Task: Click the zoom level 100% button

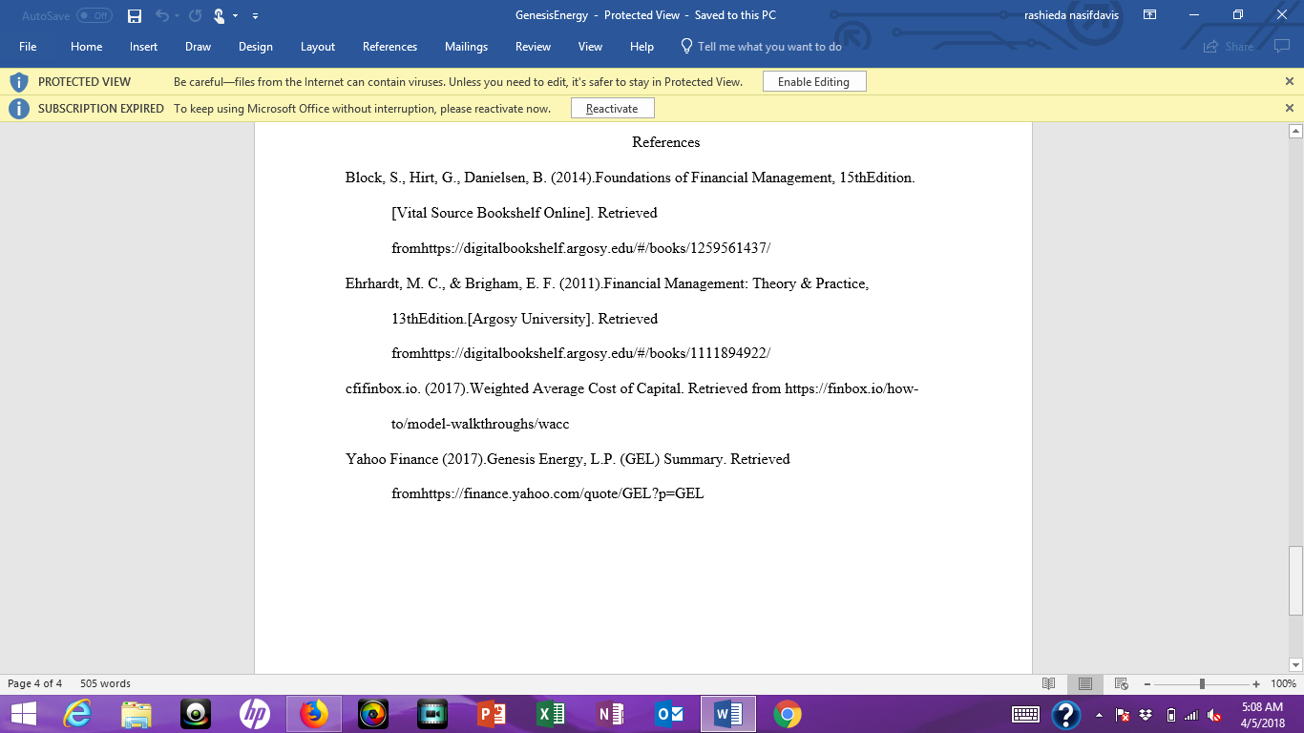Action: point(1283,683)
